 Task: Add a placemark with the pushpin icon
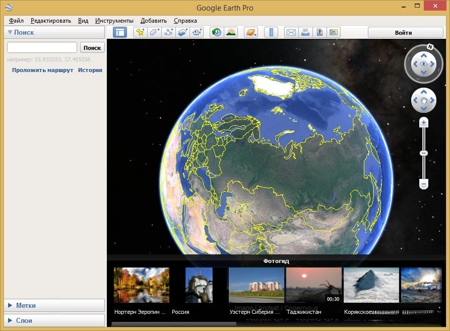coord(140,32)
